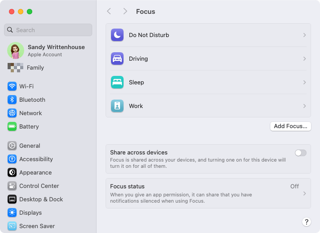Open the Do Not Disturb moon icon
Image resolution: width=320 pixels, height=233 pixels.
[117, 35]
